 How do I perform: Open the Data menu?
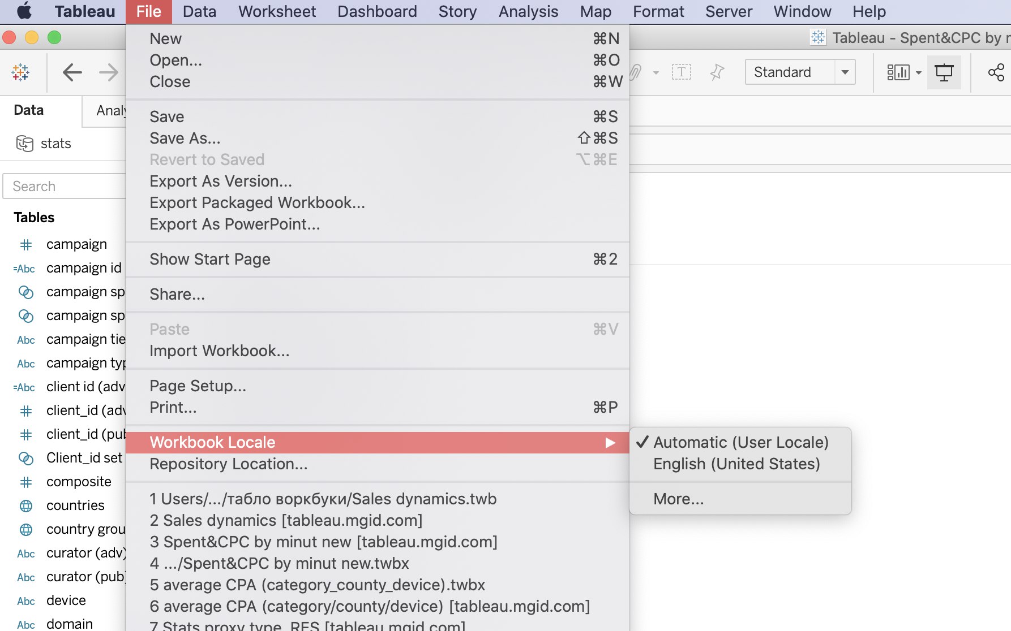tap(199, 11)
